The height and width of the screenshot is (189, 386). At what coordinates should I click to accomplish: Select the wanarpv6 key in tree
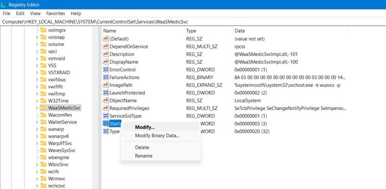58,136
